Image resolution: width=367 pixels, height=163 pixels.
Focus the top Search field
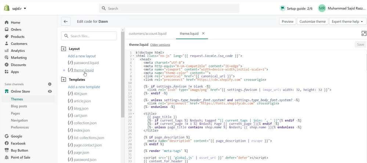169,8
